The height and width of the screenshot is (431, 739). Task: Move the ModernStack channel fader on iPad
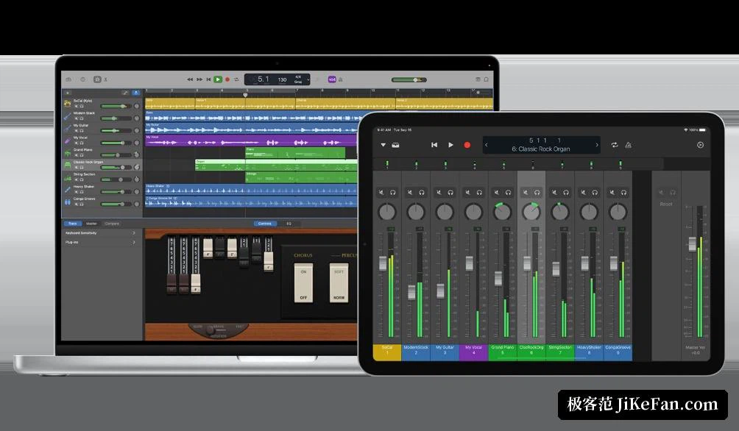411,292
